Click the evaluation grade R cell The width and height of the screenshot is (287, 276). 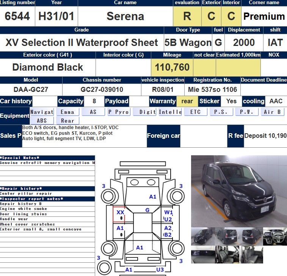pyautogui.click(x=187, y=16)
